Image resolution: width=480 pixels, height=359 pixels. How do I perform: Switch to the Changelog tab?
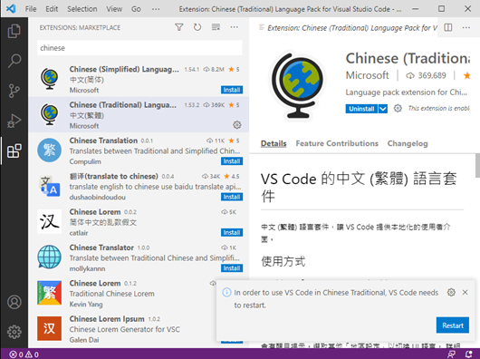(408, 143)
